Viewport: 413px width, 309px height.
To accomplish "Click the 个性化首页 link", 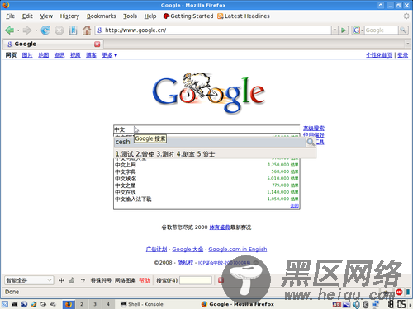I will [x=379, y=55].
